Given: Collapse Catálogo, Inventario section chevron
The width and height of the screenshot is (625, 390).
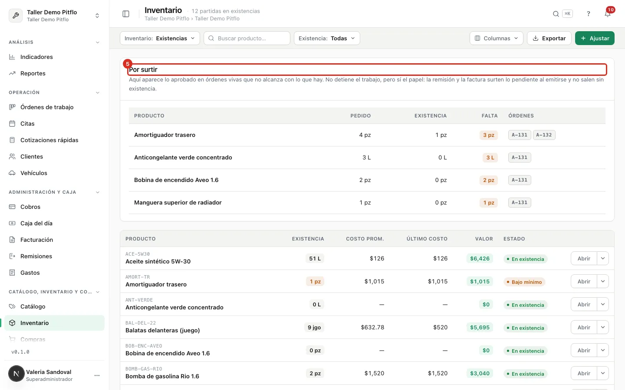Looking at the screenshot, I should (x=98, y=292).
